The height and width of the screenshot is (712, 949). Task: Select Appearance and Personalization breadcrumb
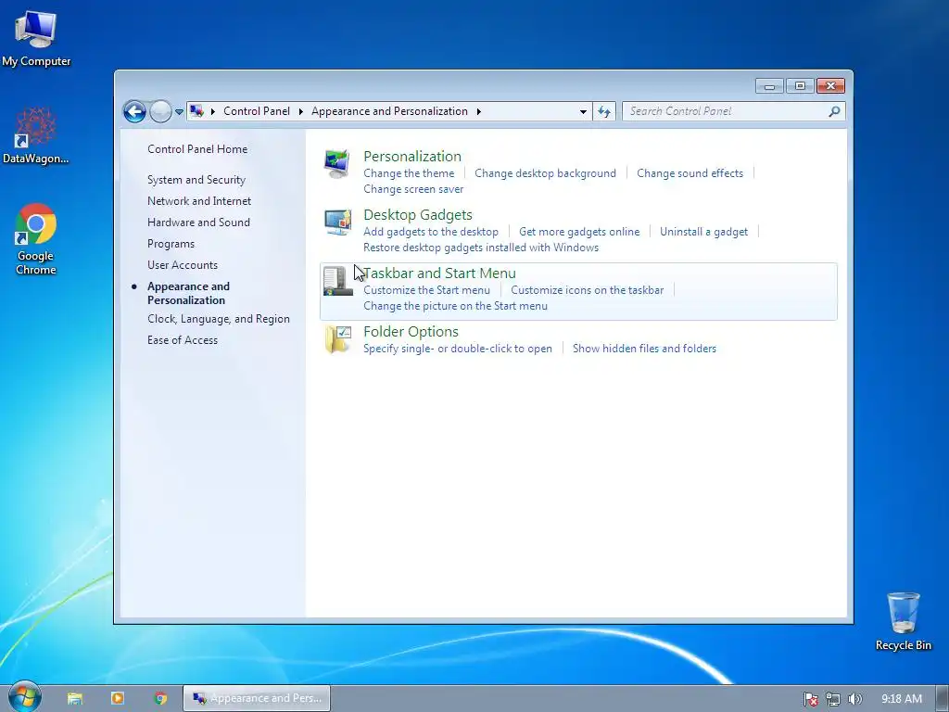coord(390,111)
